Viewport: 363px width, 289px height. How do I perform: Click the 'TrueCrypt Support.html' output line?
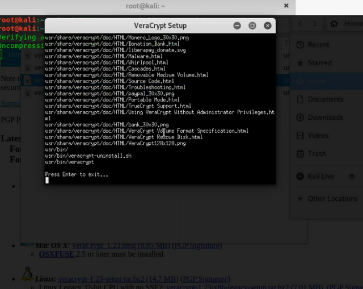pyautogui.click(x=118, y=106)
